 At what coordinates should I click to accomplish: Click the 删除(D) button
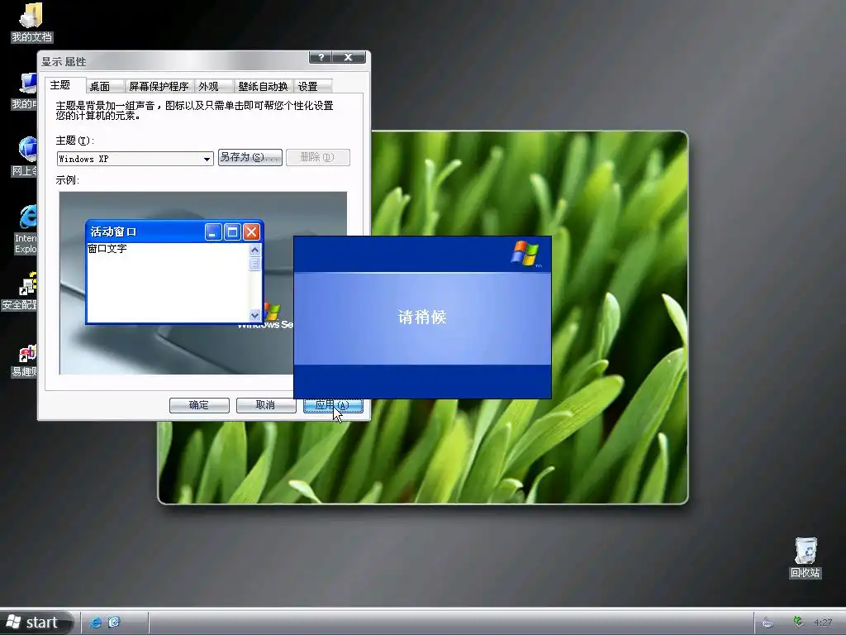318,157
